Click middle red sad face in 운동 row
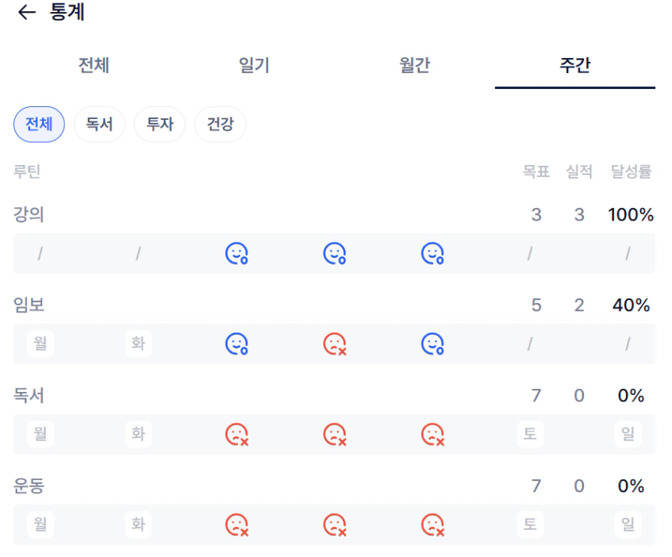 point(335,525)
